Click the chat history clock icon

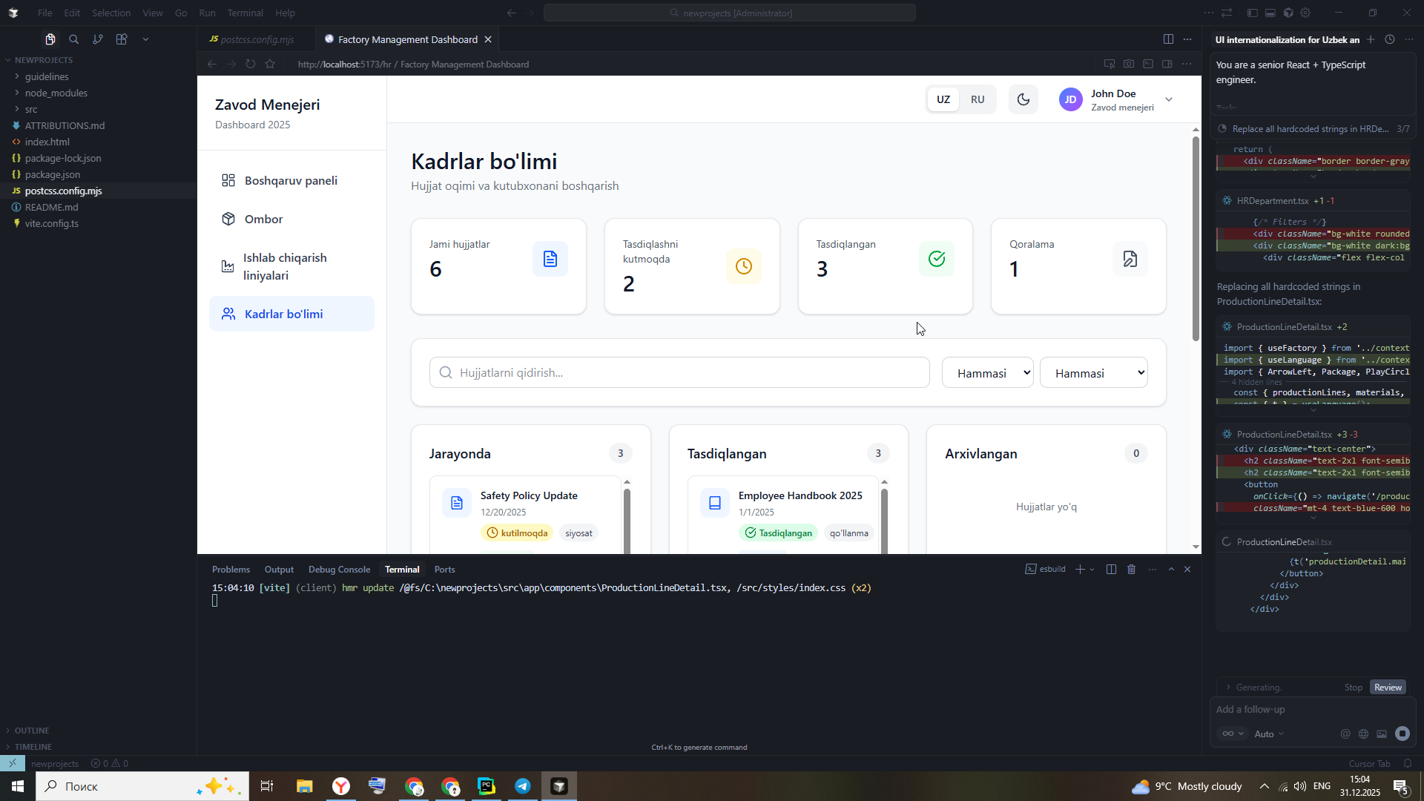[1390, 40]
